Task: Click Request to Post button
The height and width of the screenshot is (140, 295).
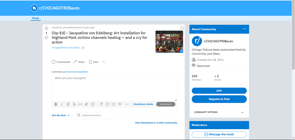Action: click(219, 99)
